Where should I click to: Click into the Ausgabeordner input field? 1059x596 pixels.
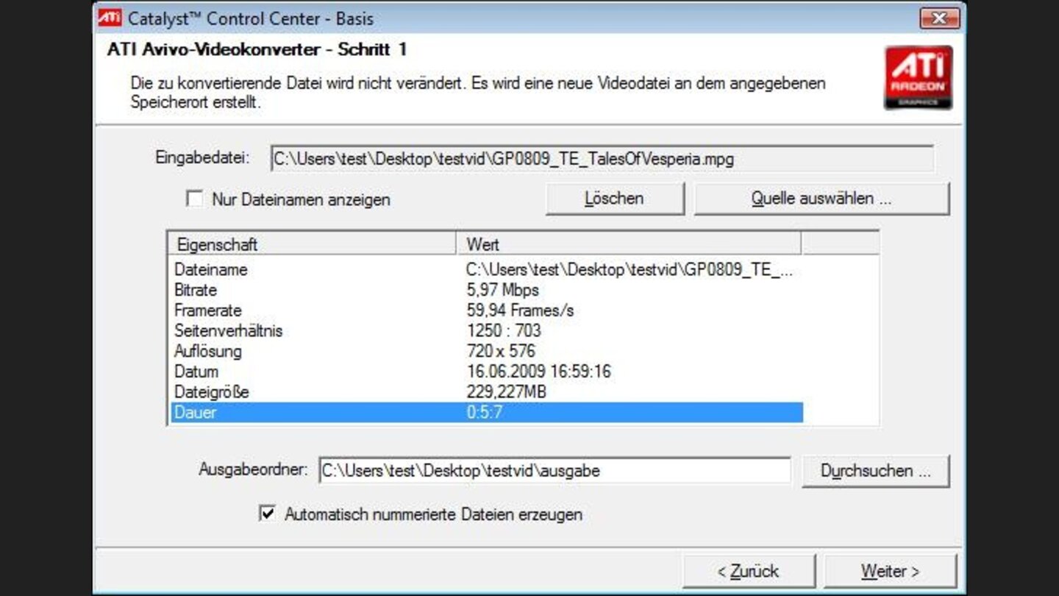pos(555,471)
